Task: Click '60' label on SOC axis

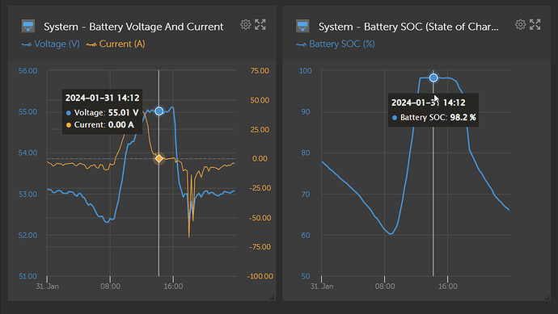Action: click(306, 235)
